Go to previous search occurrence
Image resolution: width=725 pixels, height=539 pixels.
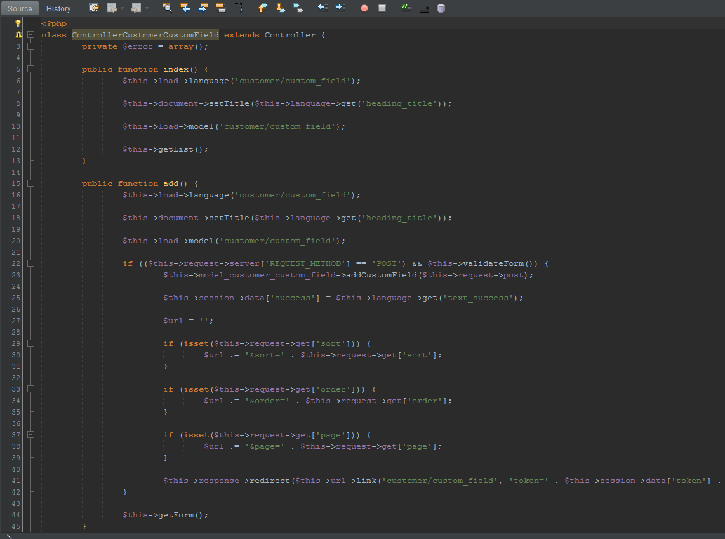[185, 8]
